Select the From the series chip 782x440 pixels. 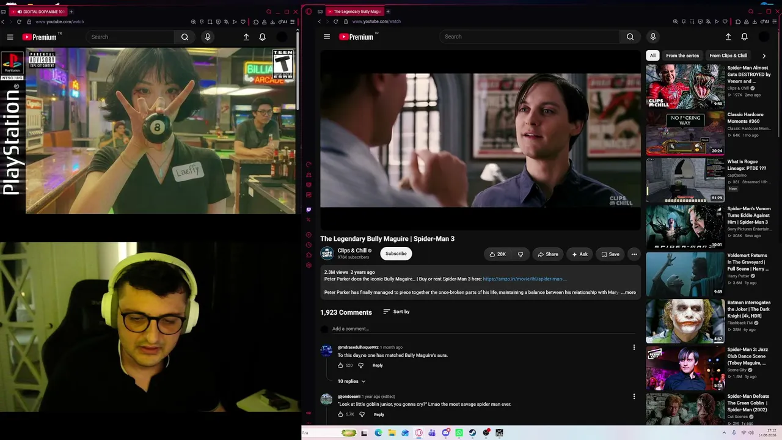pyautogui.click(x=682, y=56)
